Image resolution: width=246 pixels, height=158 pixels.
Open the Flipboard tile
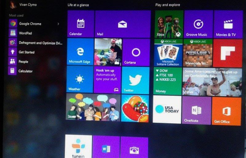[x=228, y=54]
